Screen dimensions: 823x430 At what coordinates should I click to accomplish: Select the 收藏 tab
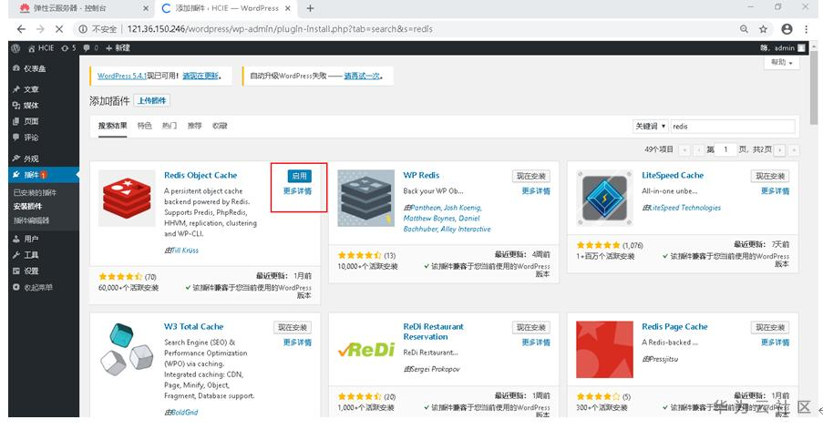point(220,126)
